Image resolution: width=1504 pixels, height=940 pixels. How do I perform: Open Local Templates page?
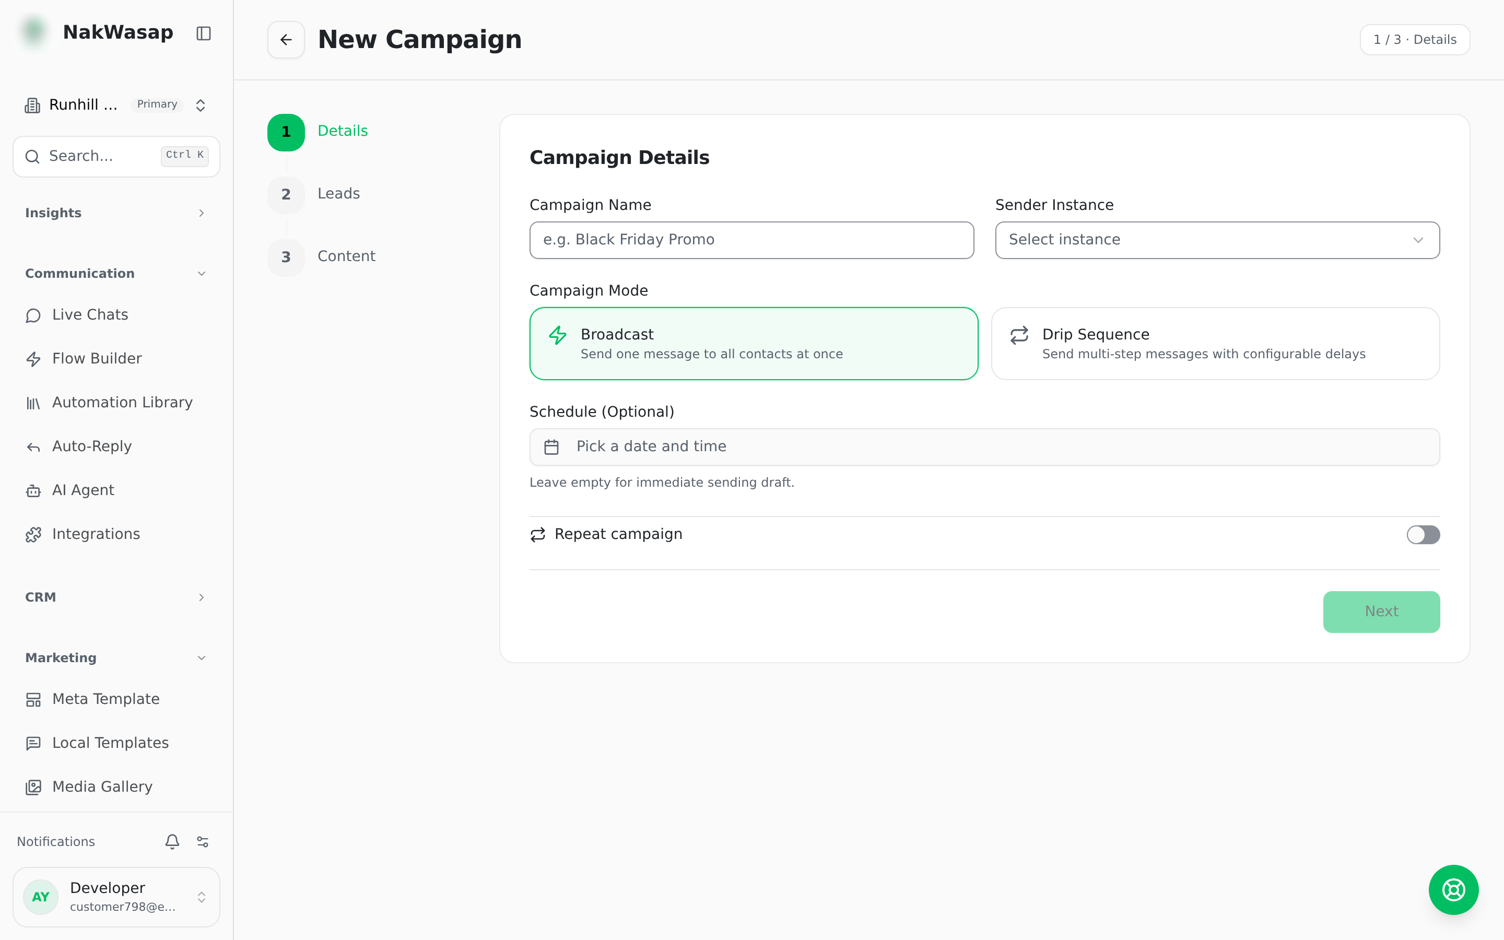[115, 743]
